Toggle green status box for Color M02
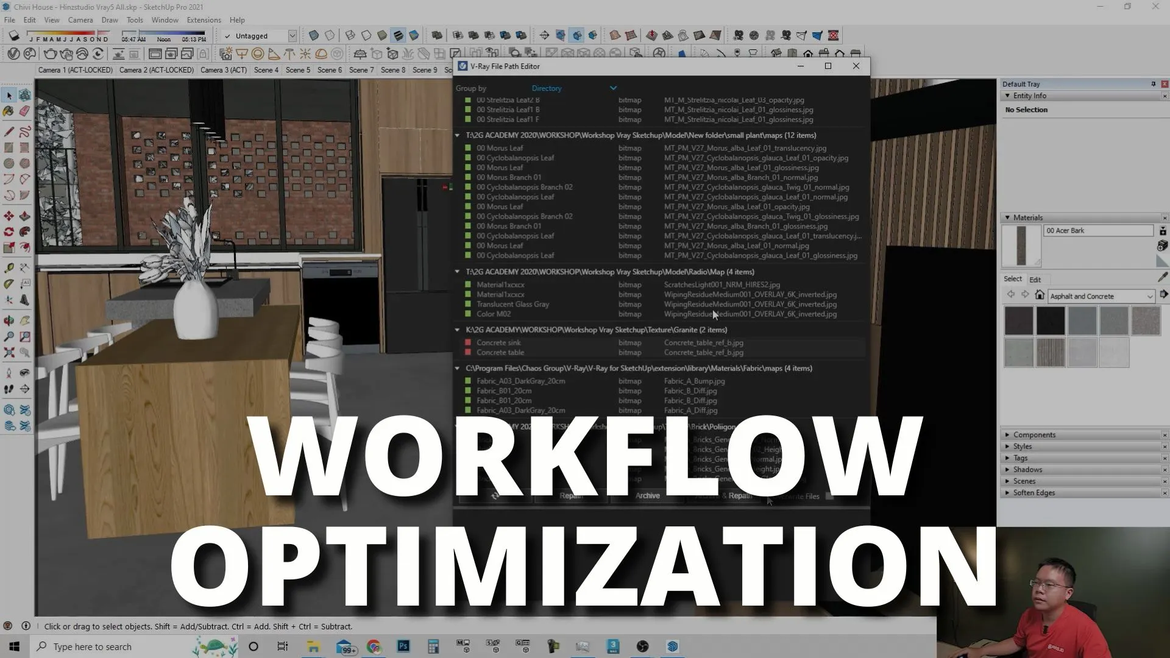Screen dimensions: 1170x658 pyautogui.click(x=468, y=314)
